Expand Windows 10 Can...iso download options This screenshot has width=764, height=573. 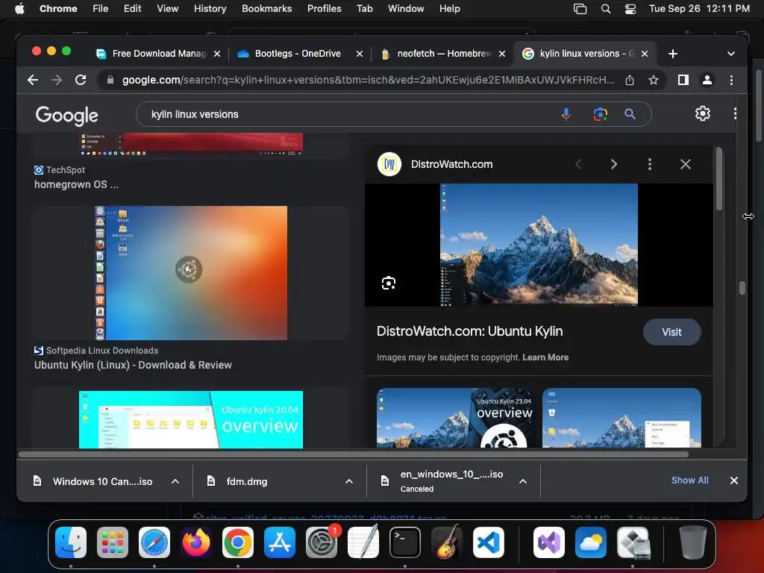tap(175, 481)
